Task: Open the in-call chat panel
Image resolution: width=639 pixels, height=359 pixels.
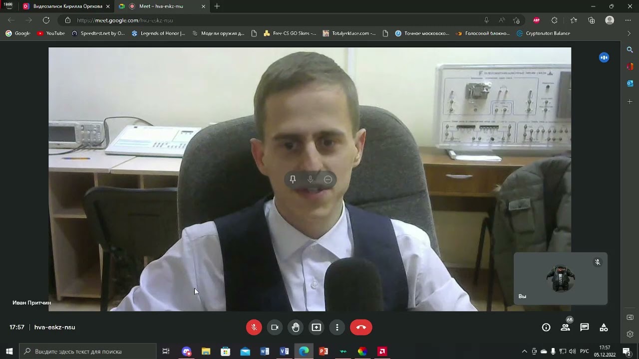Action: pyautogui.click(x=585, y=327)
